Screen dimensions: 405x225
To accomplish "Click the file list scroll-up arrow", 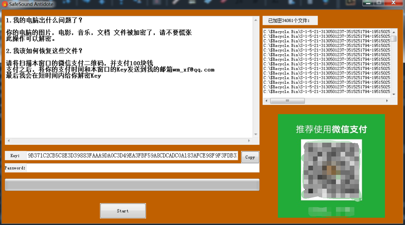I will tap(394, 32).
